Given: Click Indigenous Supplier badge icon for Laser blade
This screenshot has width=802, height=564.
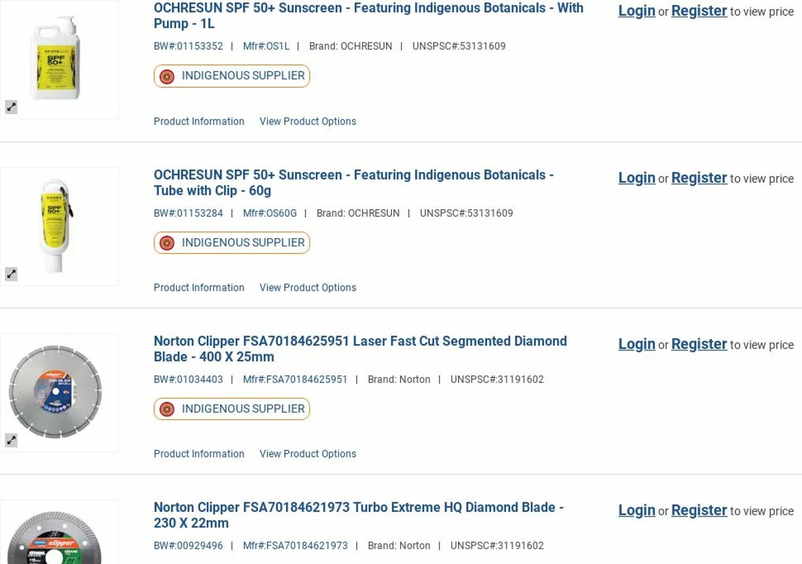Looking at the screenshot, I should (x=167, y=409).
